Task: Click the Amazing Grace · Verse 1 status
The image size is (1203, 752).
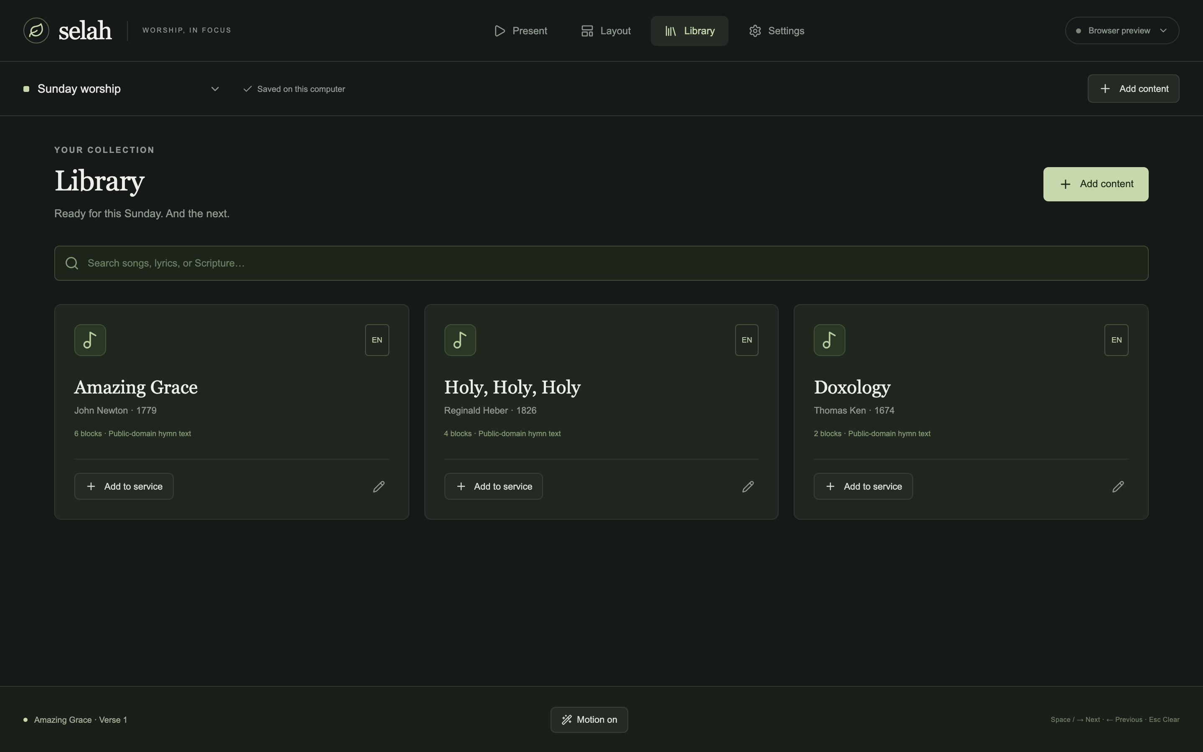Action: tap(76, 720)
